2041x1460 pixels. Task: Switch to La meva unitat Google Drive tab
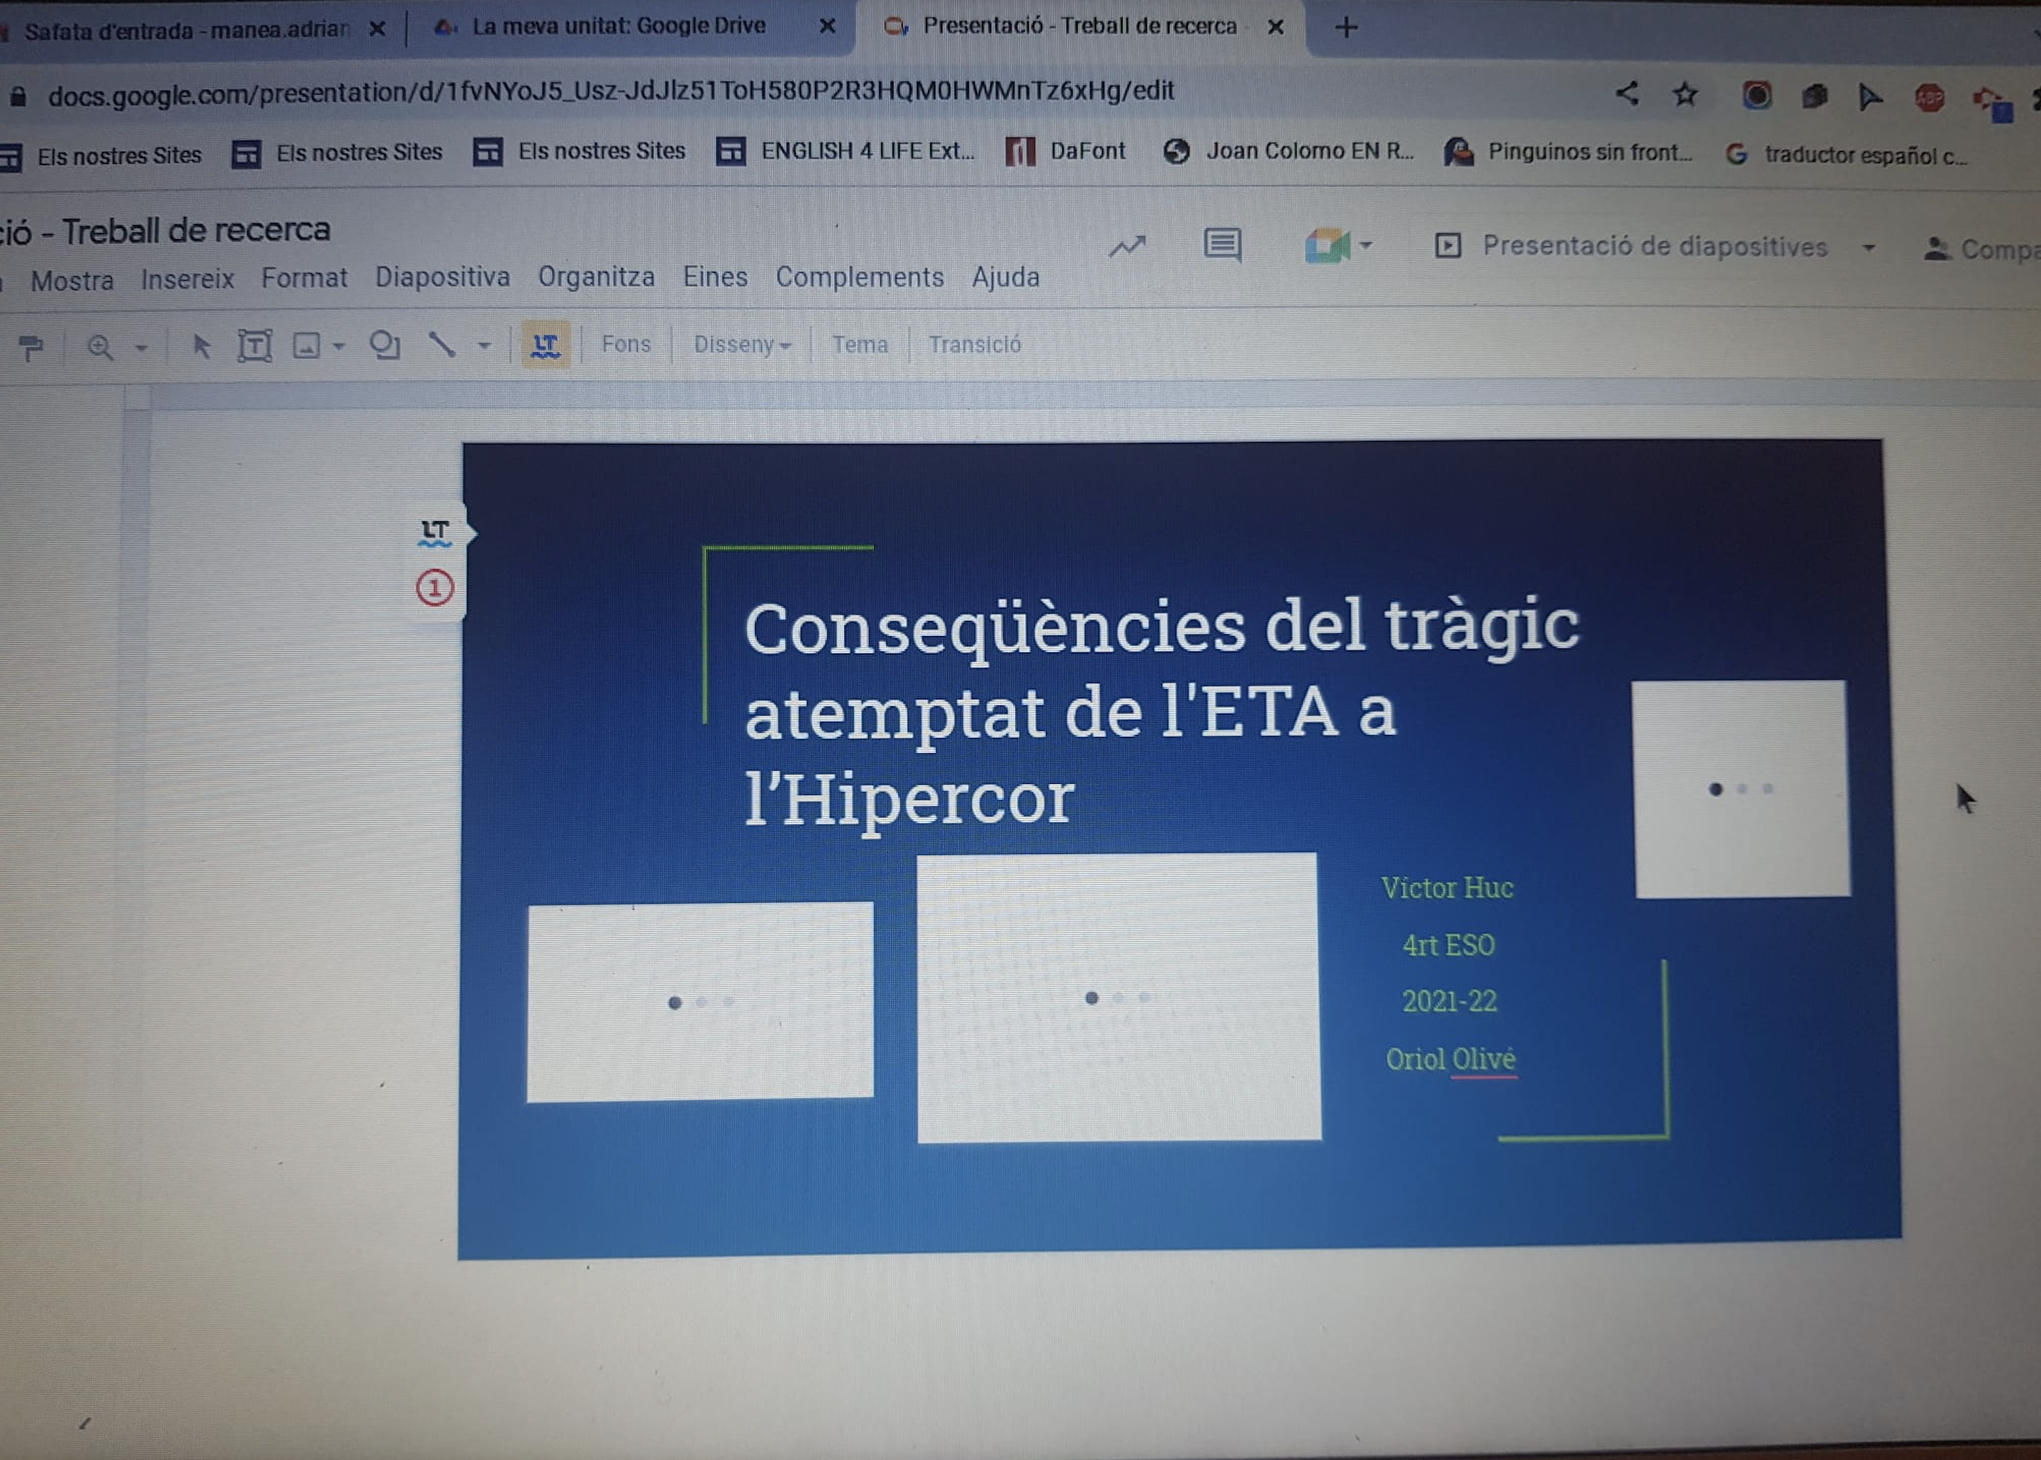619,26
